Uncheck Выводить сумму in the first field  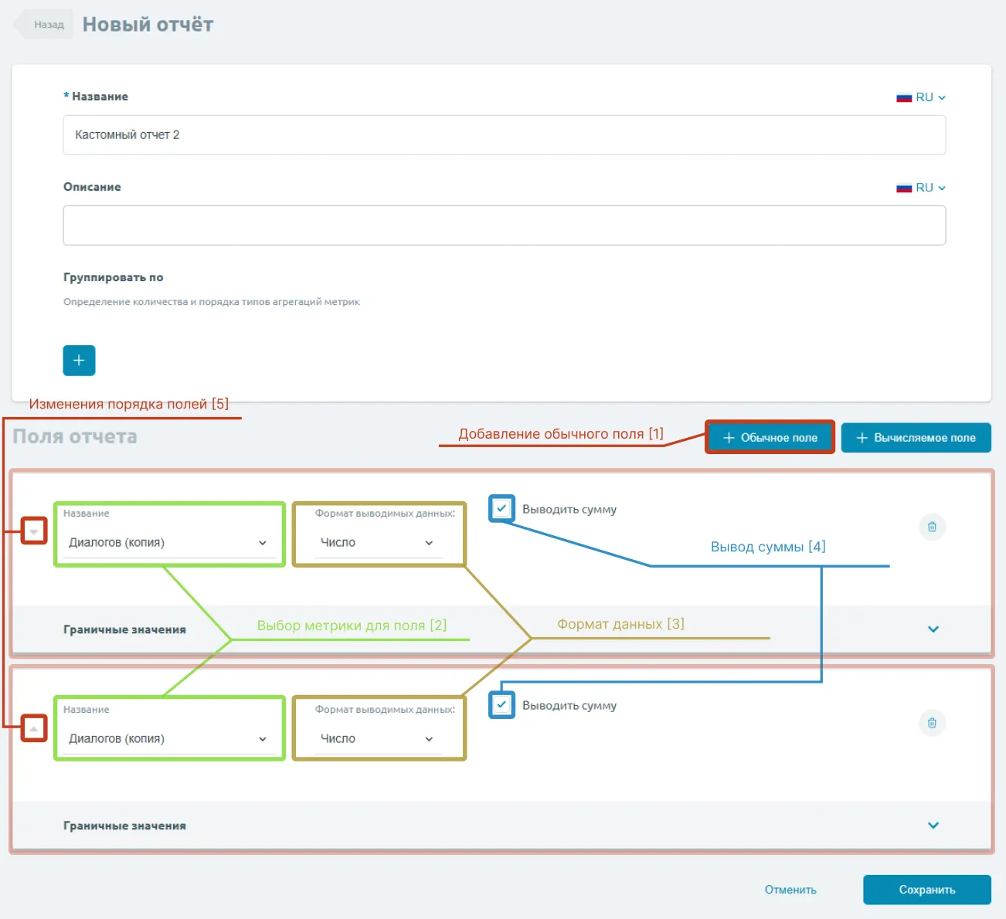[x=502, y=509]
